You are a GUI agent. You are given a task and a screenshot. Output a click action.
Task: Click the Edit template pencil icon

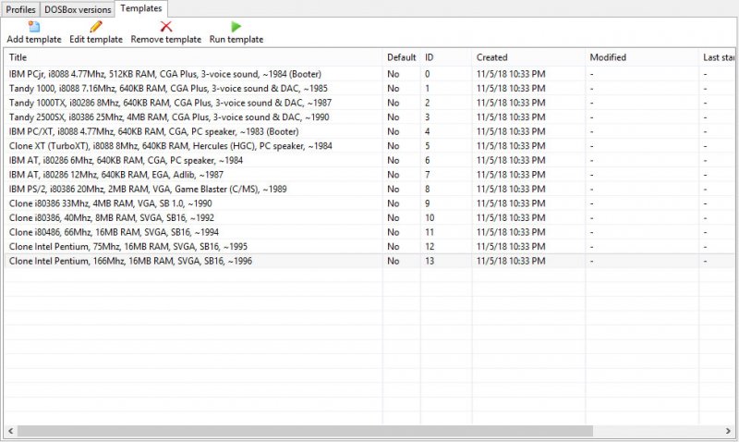96,27
